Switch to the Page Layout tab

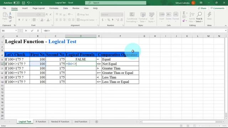coord(38,8)
